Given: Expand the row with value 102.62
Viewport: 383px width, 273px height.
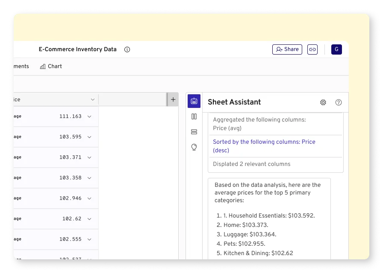Looking at the screenshot, I should click(89, 219).
